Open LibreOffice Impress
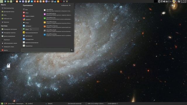The height and width of the screenshot is (105, 187). (58, 27)
